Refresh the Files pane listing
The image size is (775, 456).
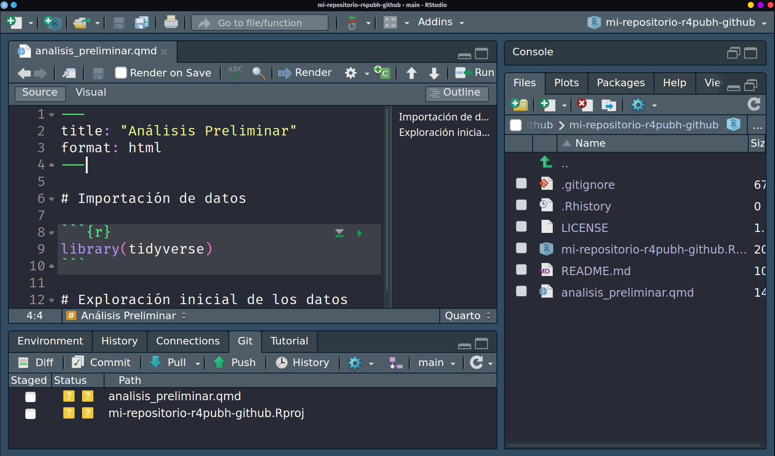point(754,104)
